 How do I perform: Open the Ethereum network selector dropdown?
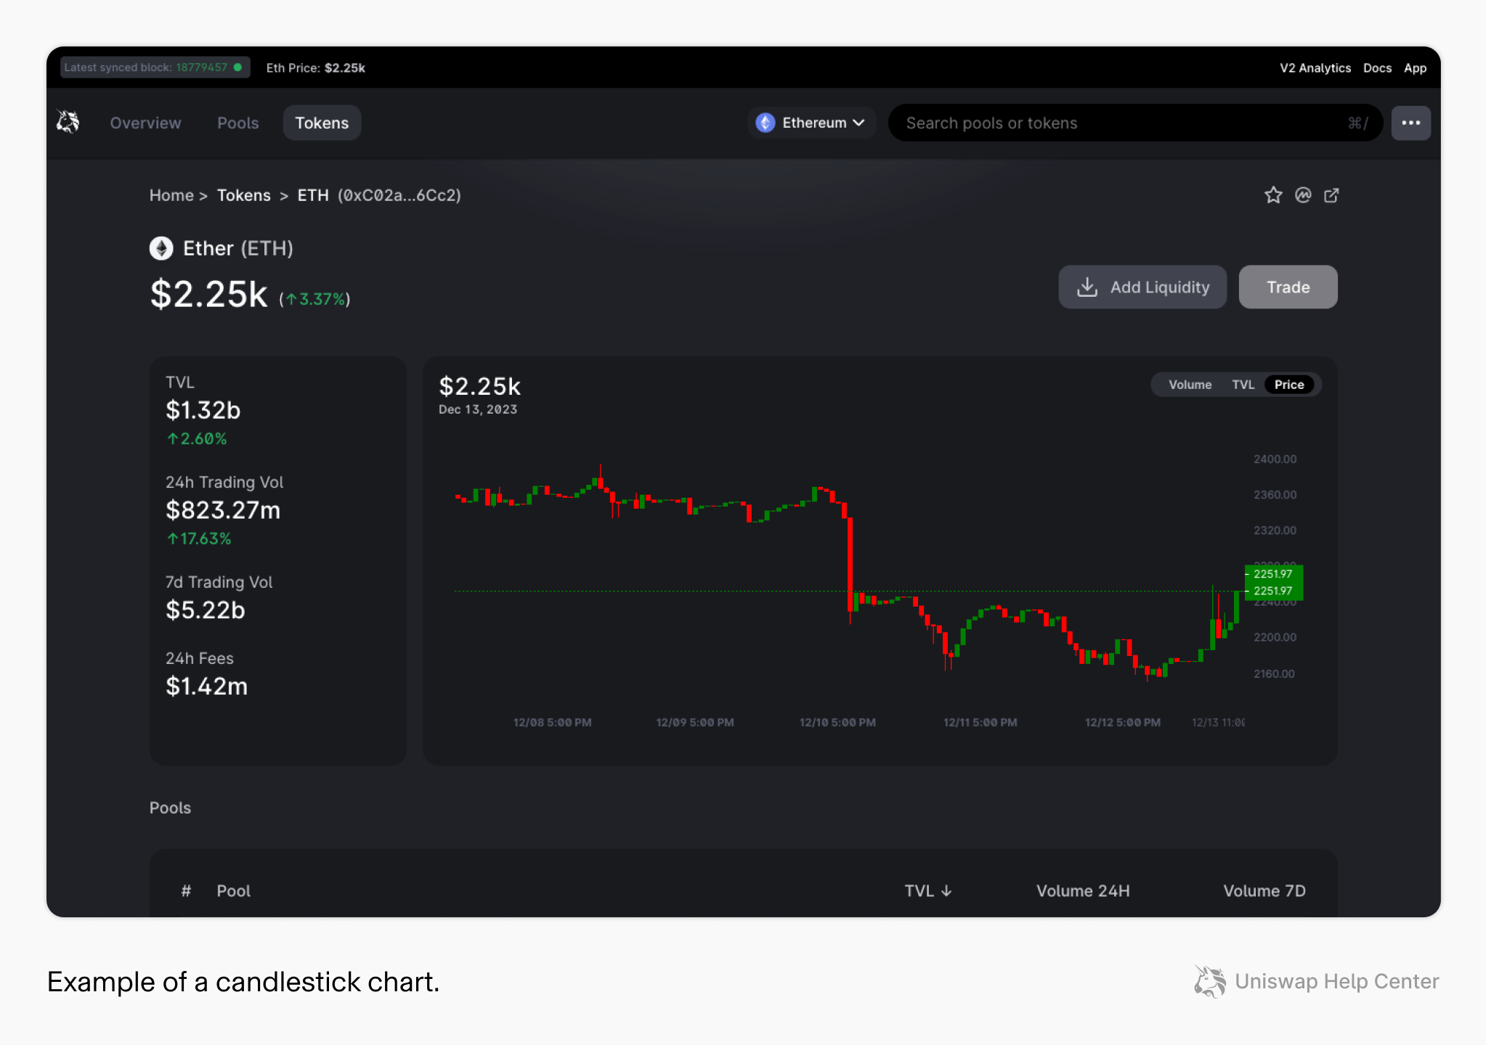tap(811, 123)
